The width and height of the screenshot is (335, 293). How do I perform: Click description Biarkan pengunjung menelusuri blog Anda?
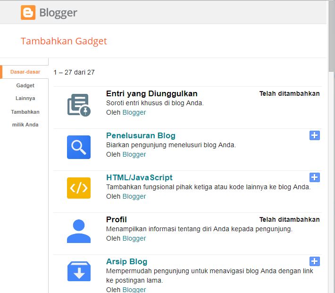[171, 145]
